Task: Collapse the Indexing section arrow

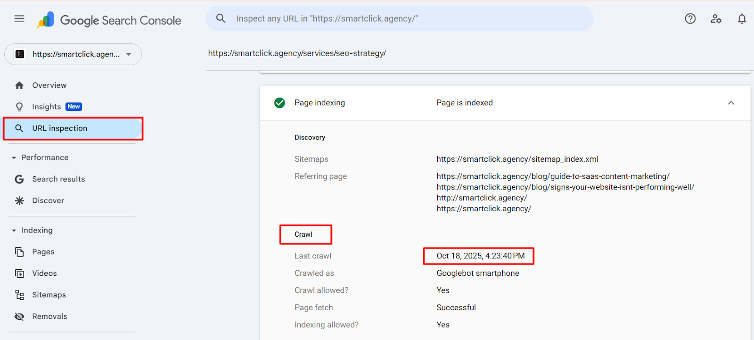Action: tap(14, 231)
